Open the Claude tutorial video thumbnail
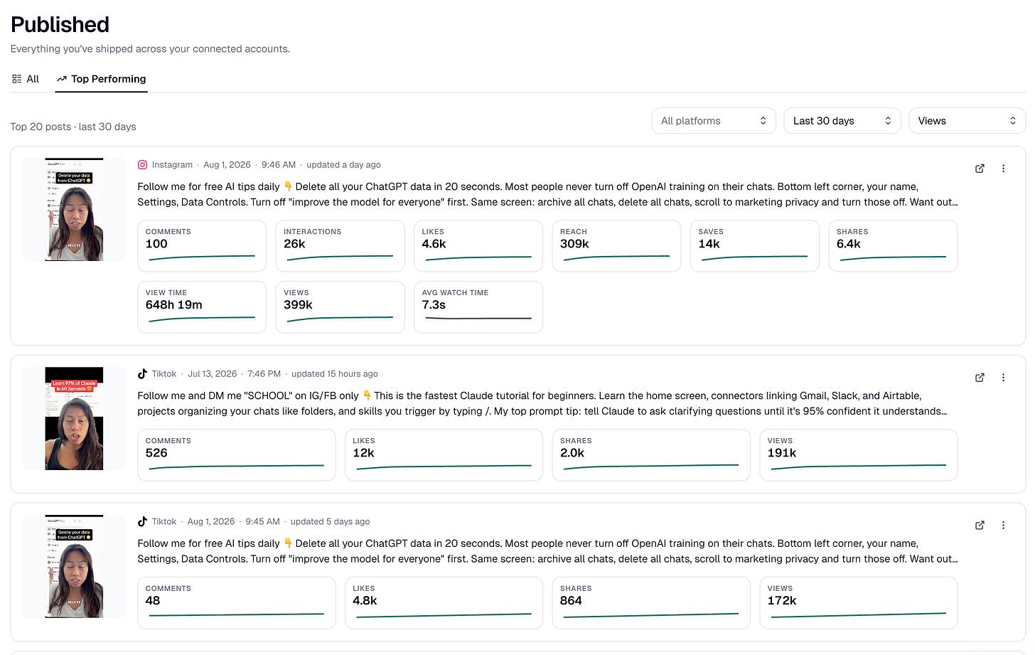This screenshot has width=1035, height=655. pos(74,418)
